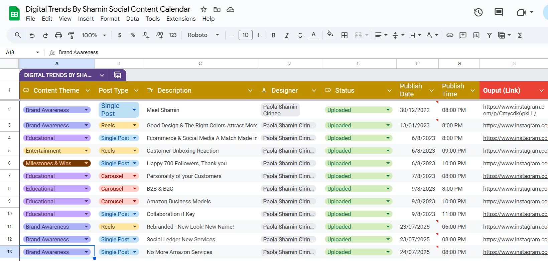Open Entertainment theme chip dropdown
Image resolution: width=548 pixels, height=261 pixels.
86,151
